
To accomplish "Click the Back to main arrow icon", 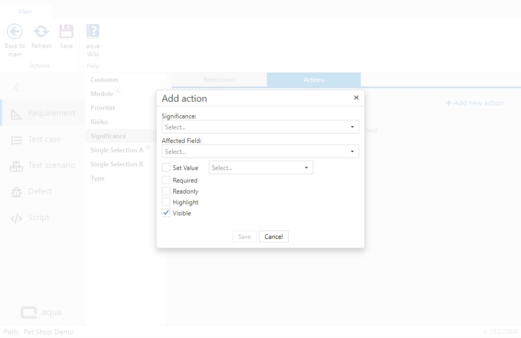I will click(x=15, y=32).
